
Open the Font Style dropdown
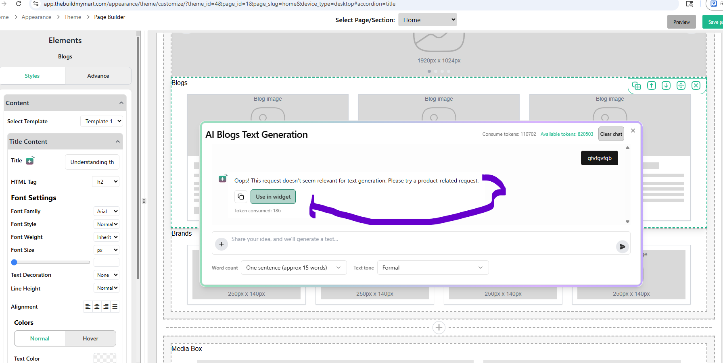tap(107, 224)
